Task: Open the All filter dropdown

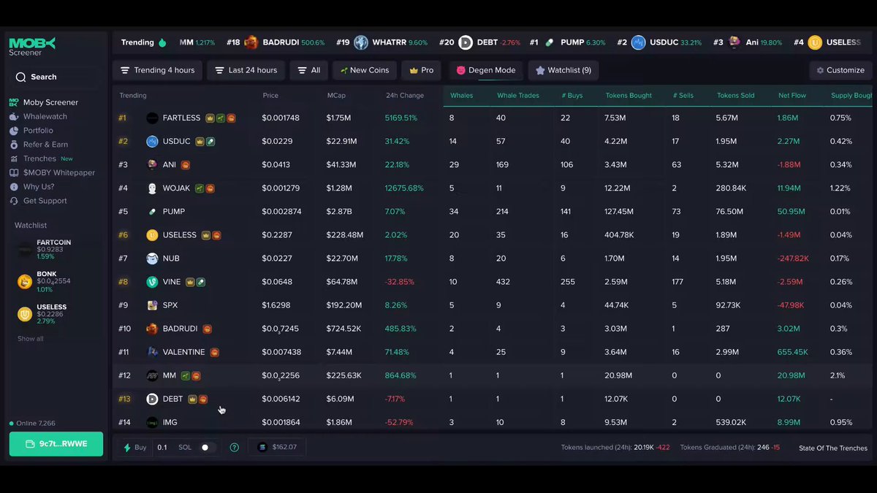Action: point(308,70)
